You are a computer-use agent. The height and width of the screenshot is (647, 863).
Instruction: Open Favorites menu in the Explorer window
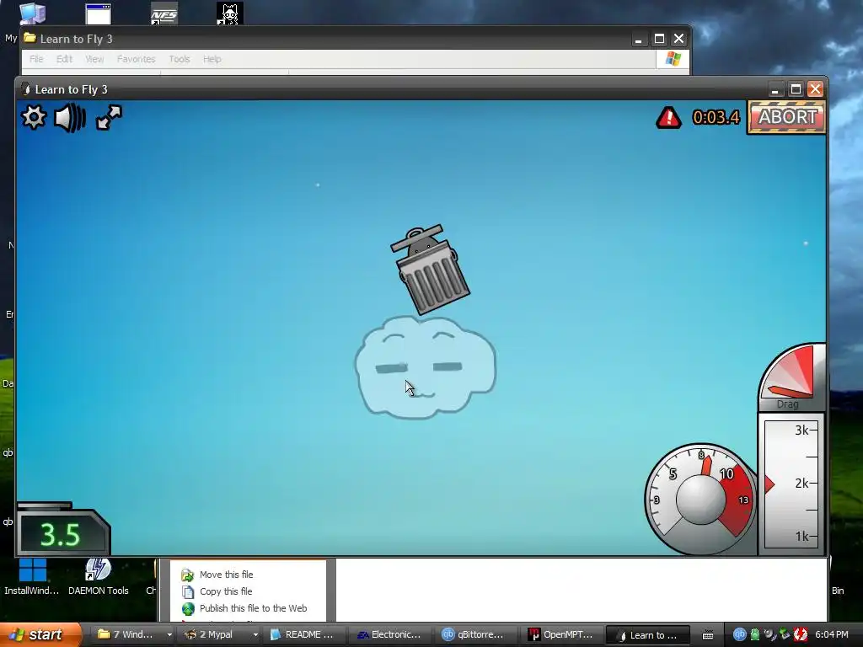(x=136, y=59)
